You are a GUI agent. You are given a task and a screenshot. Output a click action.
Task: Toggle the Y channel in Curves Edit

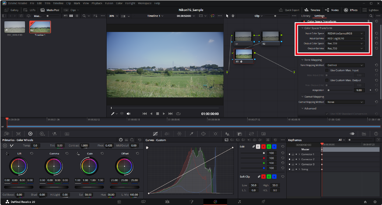coord(258,146)
